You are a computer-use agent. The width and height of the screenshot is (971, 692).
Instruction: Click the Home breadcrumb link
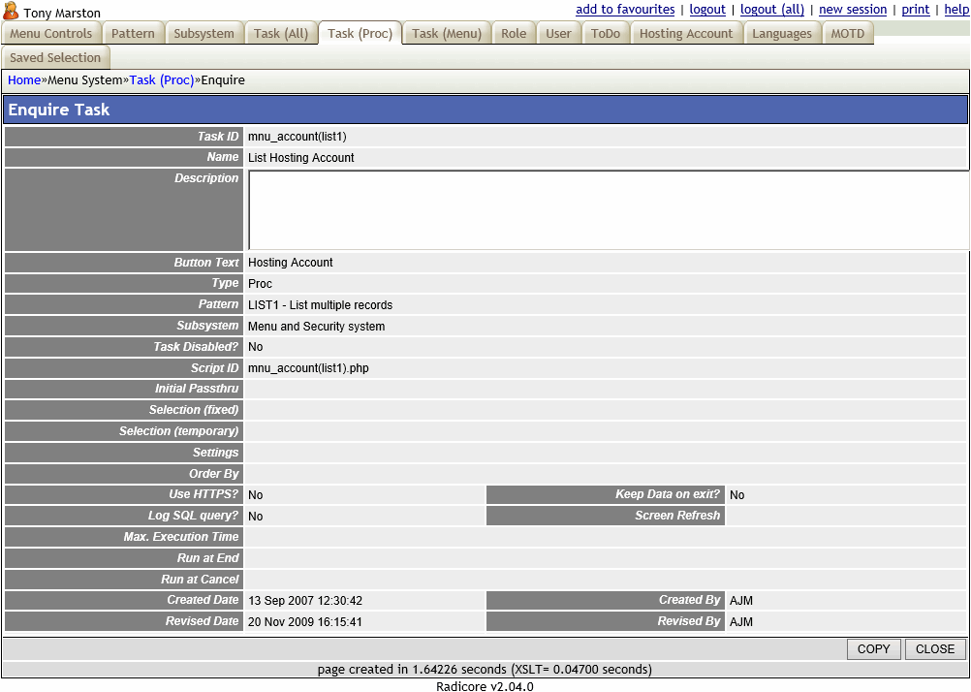(x=24, y=80)
